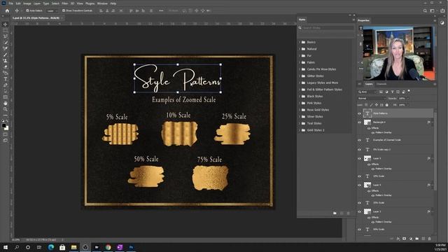Open the Filter menu
The image size is (448, 252).
[x=65, y=3]
